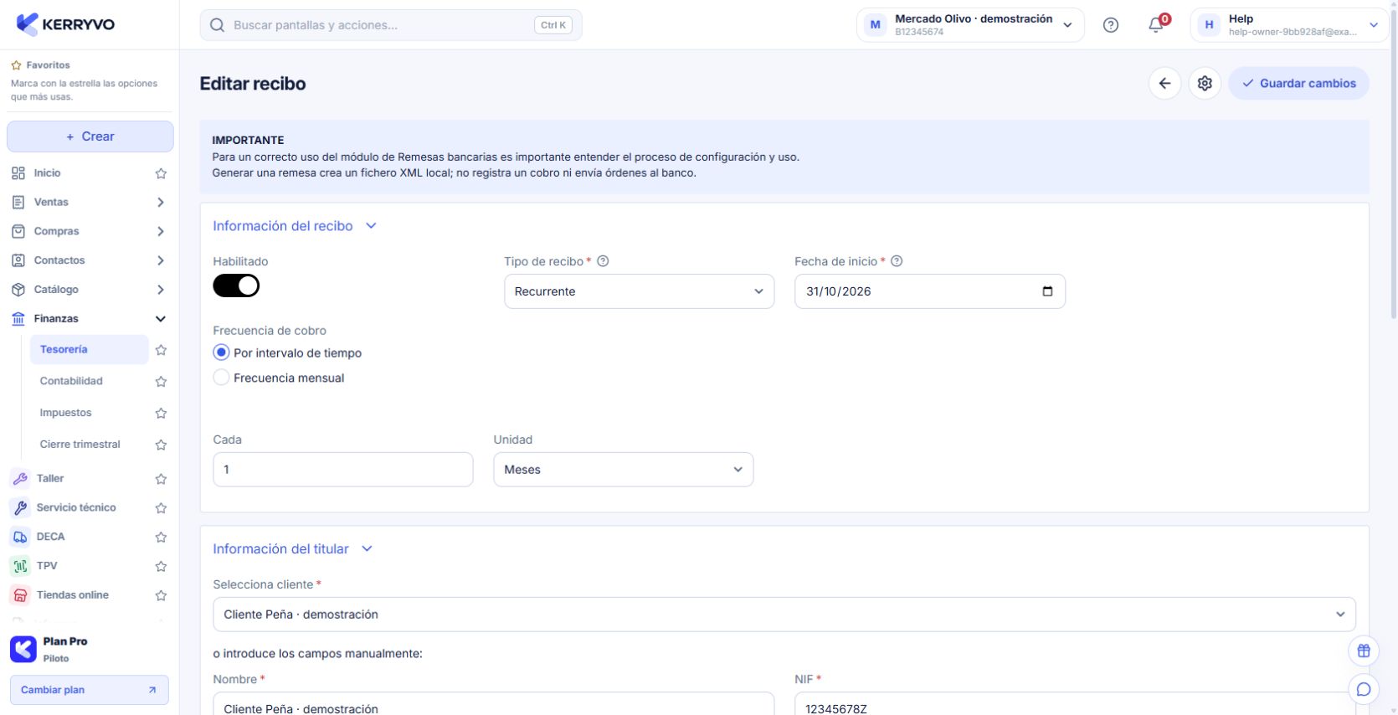Click the TPV icon
The image size is (1398, 715).
(20, 566)
